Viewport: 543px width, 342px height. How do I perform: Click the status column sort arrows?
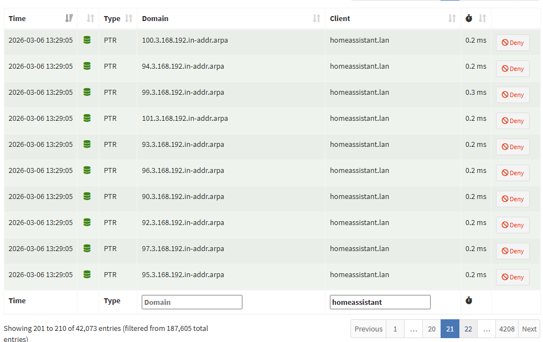pyautogui.click(x=90, y=18)
